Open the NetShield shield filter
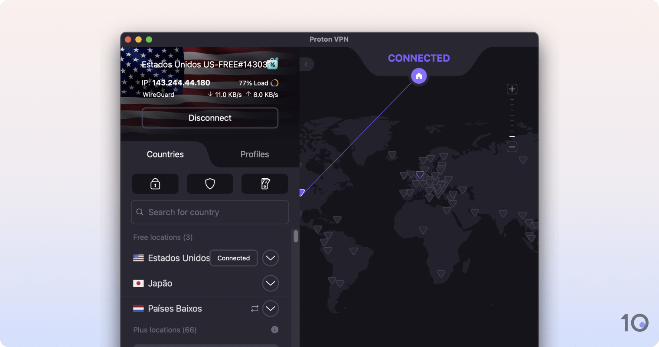The height and width of the screenshot is (347, 659). click(x=210, y=183)
